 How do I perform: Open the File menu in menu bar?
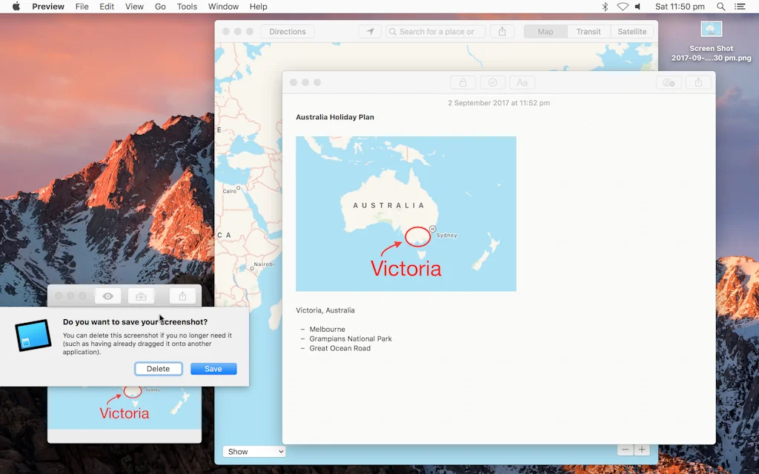[x=82, y=7]
